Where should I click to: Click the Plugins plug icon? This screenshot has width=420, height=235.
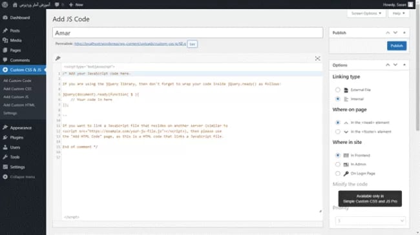5,138
